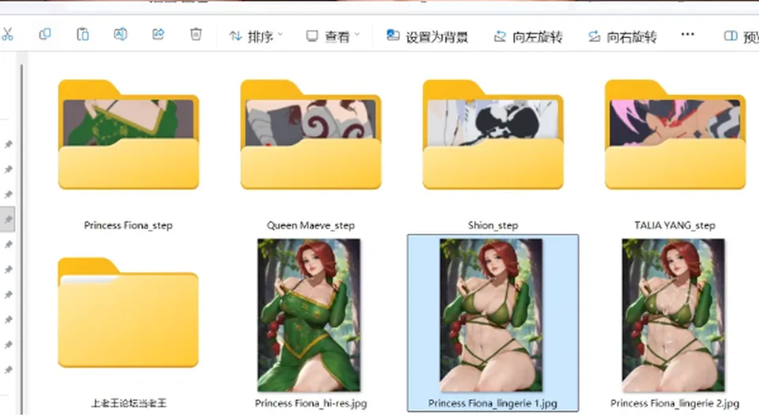Click the Cut scissors icon
The height and width of the screenshot is (416, 759).
pyautogui.click(x=7, y=34)
